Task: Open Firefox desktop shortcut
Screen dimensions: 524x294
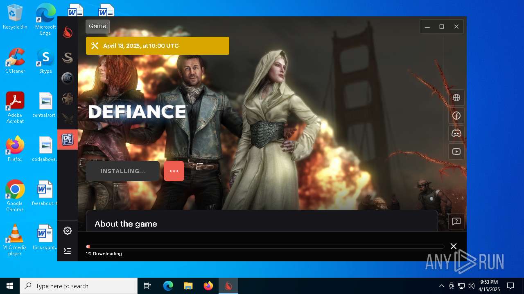Action: pos(15,149)
